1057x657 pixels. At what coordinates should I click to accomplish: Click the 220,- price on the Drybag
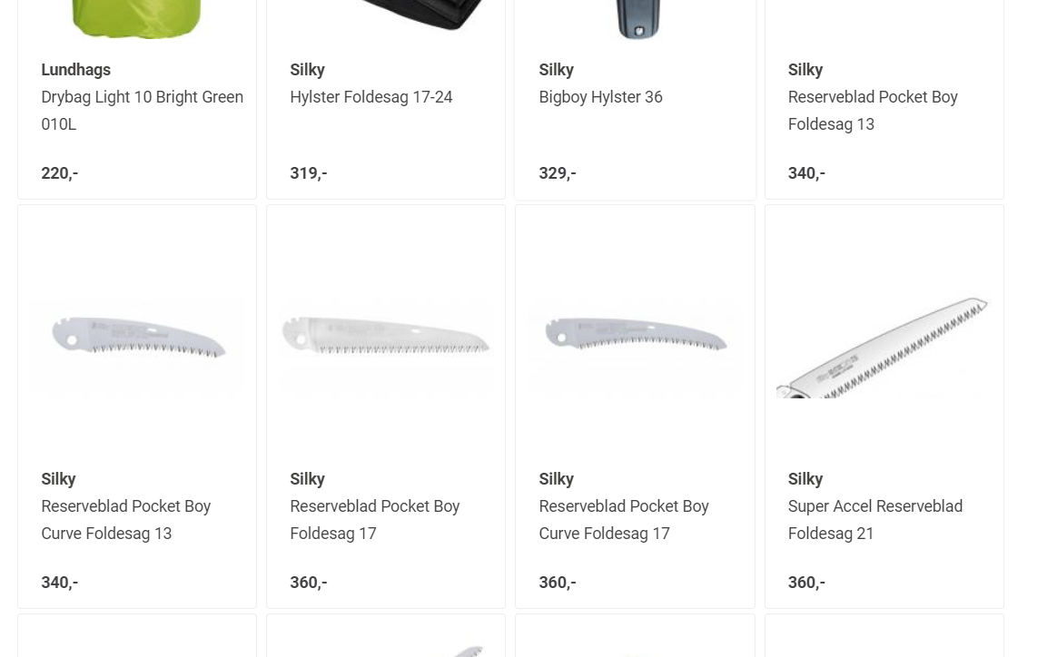pos(59,173)
